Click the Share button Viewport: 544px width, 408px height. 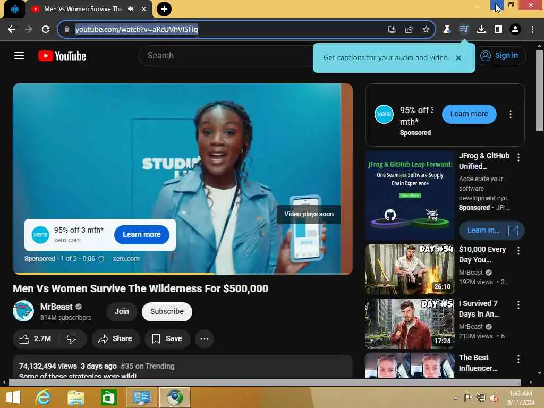click(115, 338)
